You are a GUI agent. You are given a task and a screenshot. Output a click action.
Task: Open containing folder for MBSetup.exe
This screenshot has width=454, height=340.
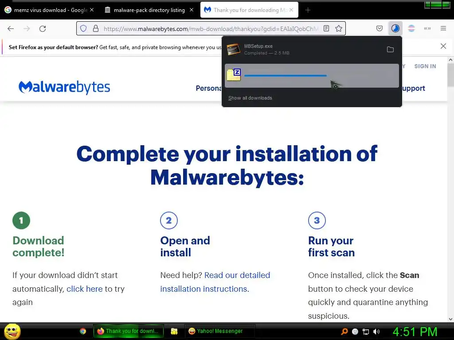(x=390, y=50)
